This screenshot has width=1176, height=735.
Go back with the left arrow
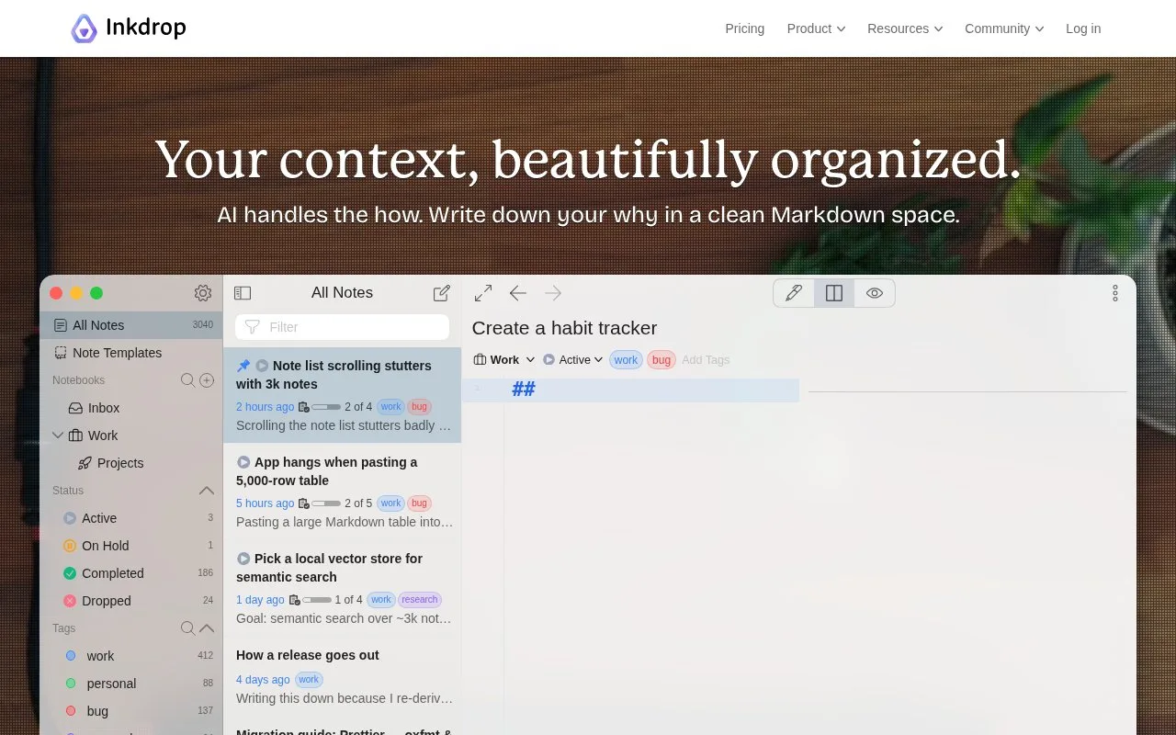518,293
